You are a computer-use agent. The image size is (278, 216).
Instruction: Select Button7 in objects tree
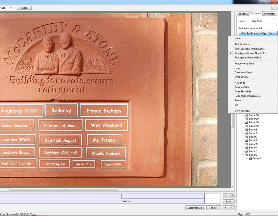click(253, 137)
